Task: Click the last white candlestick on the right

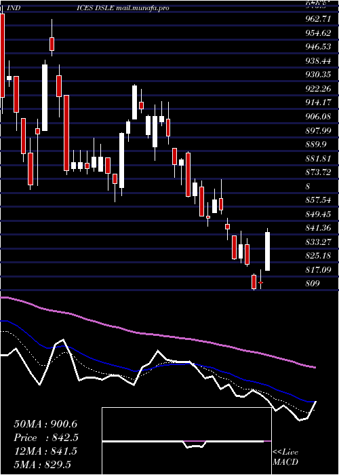Action: [268, 251]
